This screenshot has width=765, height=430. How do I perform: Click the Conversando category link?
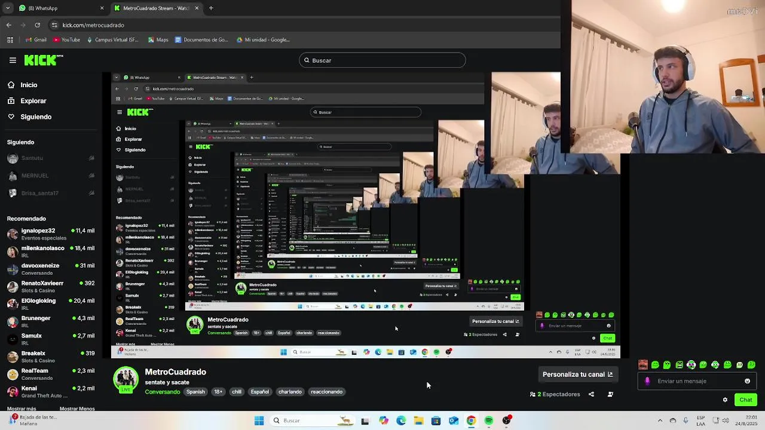[163, 392]
